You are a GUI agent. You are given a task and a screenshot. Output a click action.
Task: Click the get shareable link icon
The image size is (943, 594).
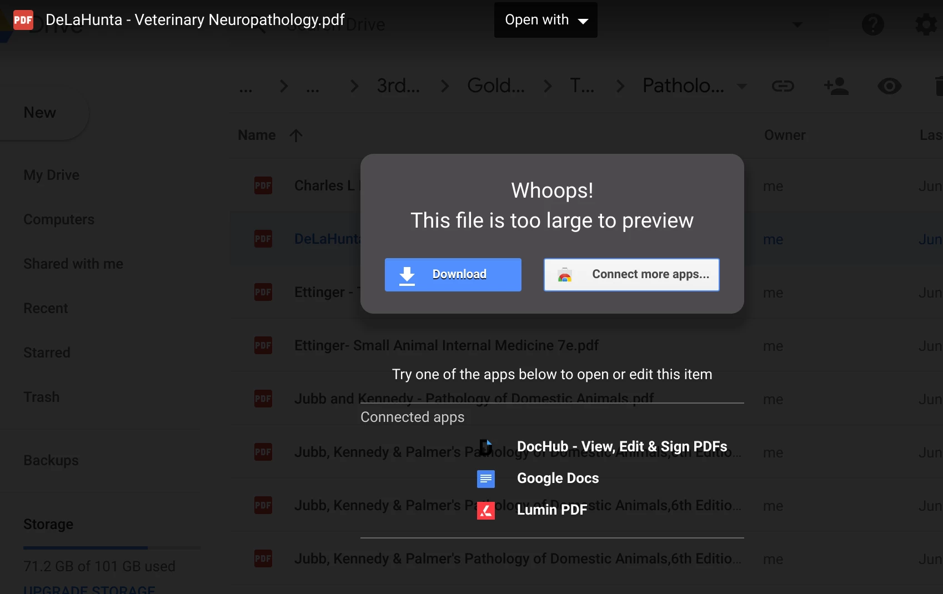(x=783, y=86)
